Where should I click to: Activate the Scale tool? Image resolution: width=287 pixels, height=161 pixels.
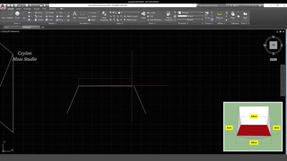coord(49,20)
